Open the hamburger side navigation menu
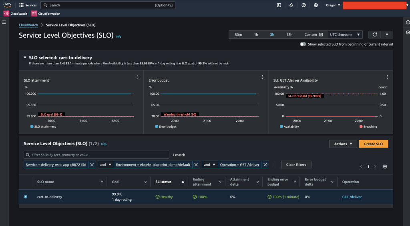Screen dimensions: 410x226 click(x=4, y=22)
